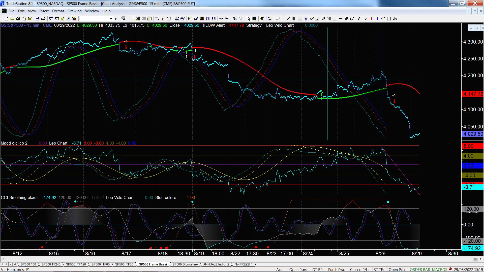Switch to the SP500_TF120 tab
Viewport: 484px width, 272px height.
tap(76, 264)
